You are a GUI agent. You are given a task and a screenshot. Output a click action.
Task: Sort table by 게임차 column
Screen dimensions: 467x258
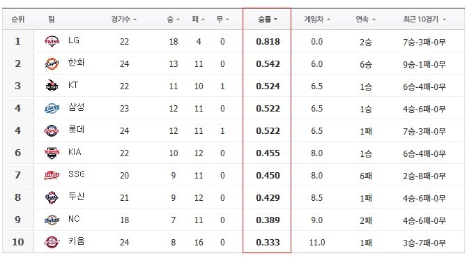coord(317,20)
